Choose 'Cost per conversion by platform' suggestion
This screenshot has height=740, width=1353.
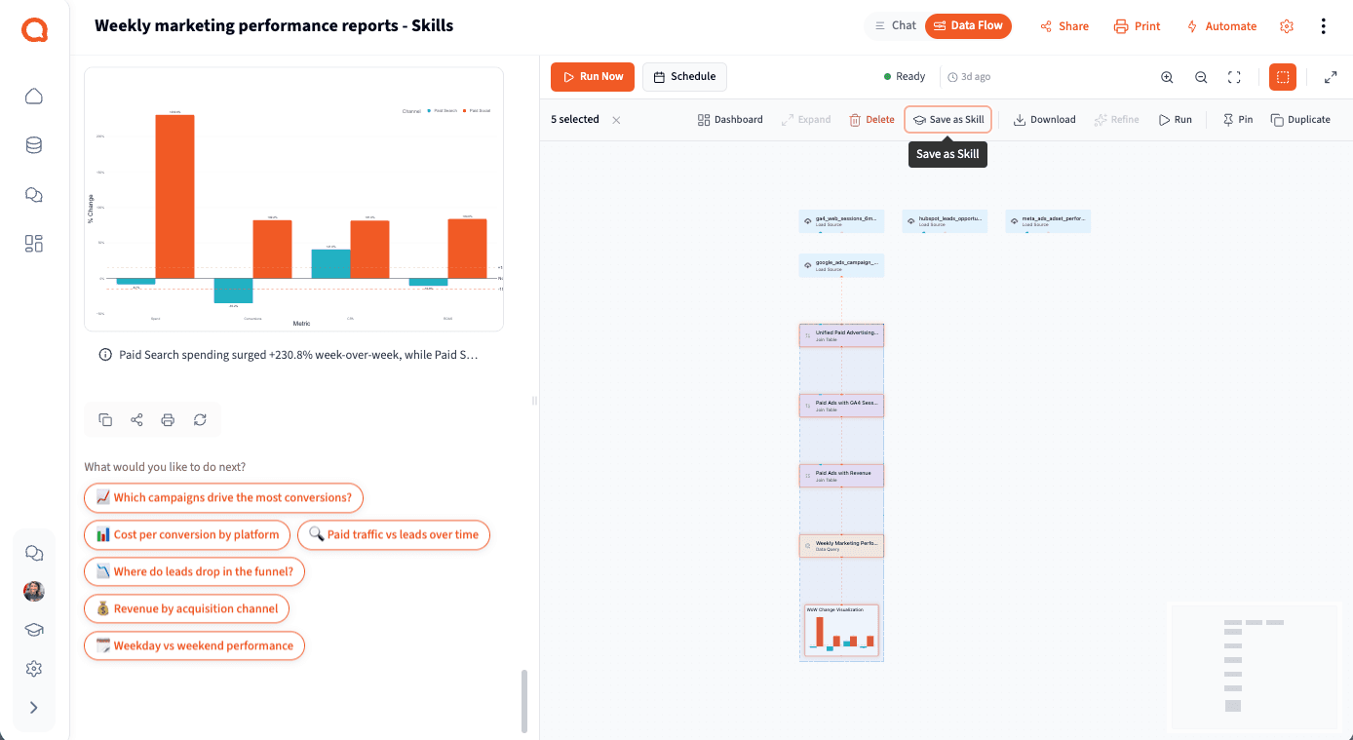click(x=187, y=534)
